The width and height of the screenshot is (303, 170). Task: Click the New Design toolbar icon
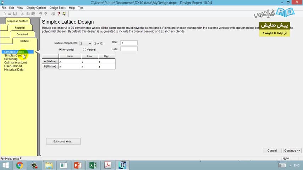(4, 14)
